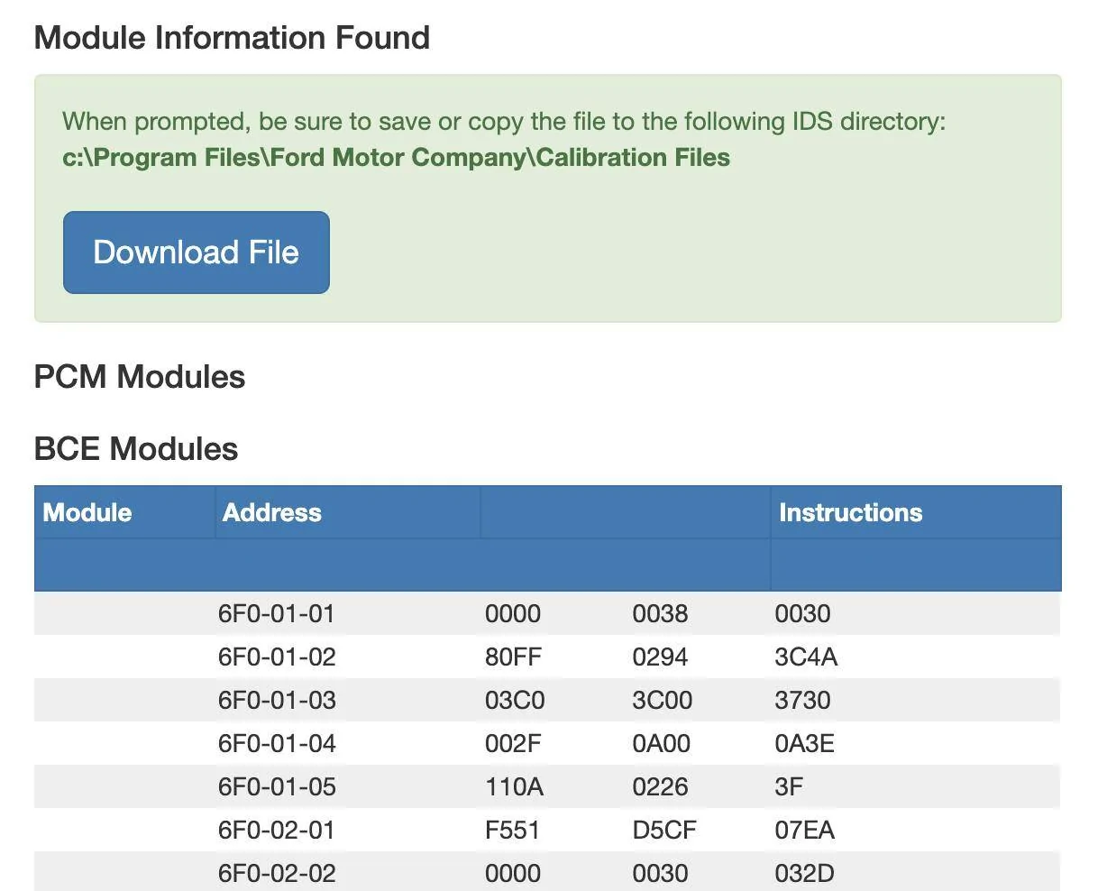Click address cell 6F0-01-03
Screen dimensions: 1107x891
point(277,701)
